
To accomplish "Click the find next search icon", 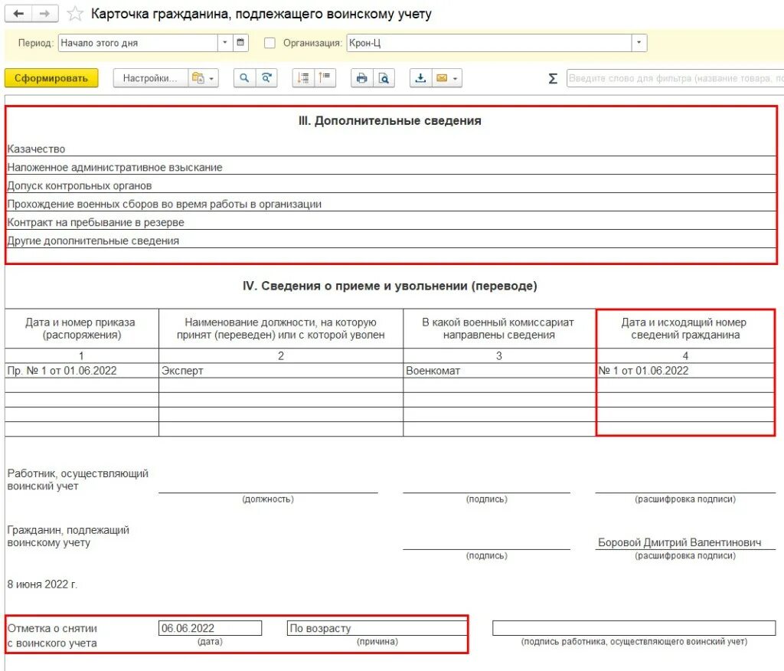I will (266, 78).
